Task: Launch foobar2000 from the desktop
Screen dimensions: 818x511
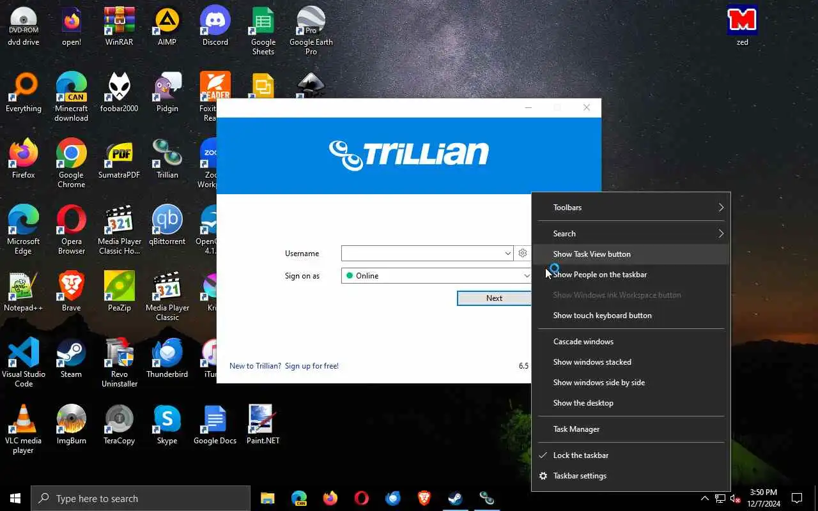Action: click(x=120, y=93)
